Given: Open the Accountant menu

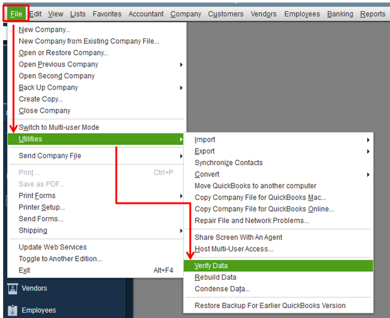Looking at the screenshot, I should 146,14.
